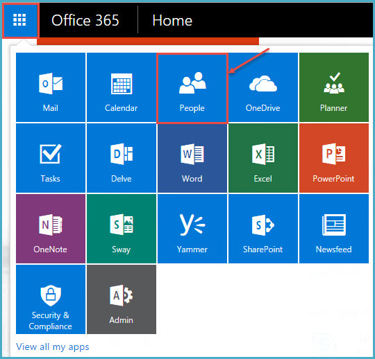Open the SharePoint app tile
Viewport: 375px width, 359px height.
coord(263,229)
